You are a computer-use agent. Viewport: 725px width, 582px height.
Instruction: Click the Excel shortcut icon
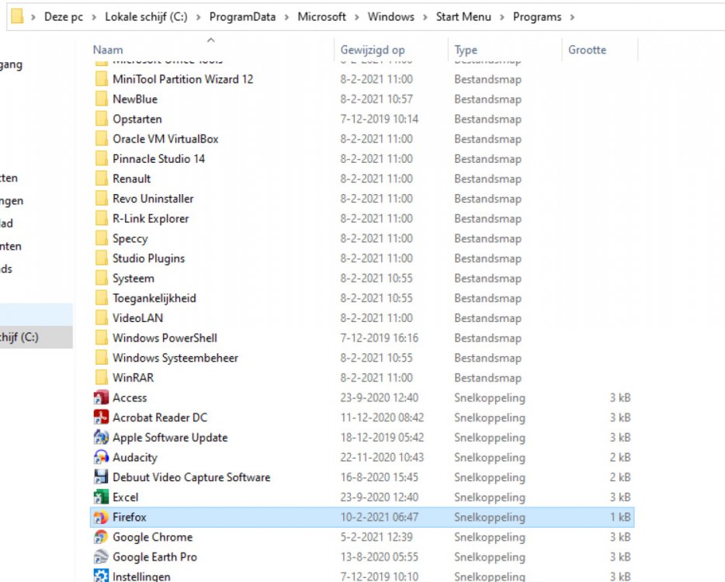[101, 497]
